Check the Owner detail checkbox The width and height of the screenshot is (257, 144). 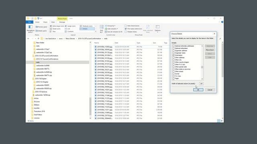[173, 74]
